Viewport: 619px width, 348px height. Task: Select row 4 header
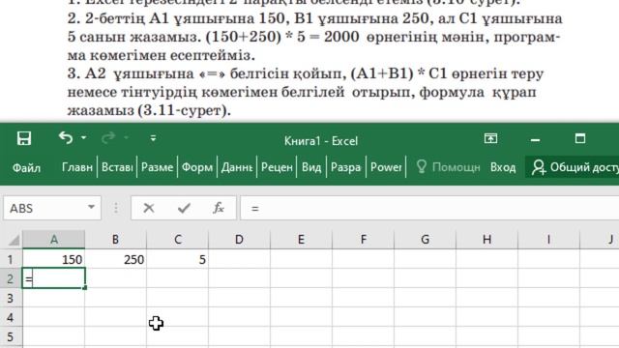[11, 317]
